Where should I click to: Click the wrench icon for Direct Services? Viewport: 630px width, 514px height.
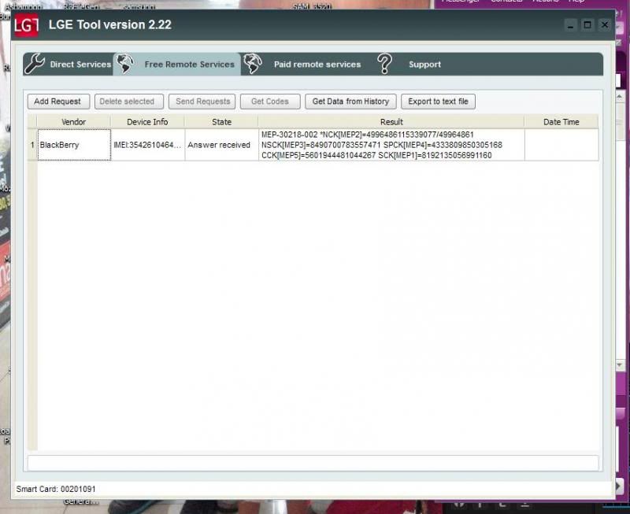pyautogui.click(x=35, y=64)
